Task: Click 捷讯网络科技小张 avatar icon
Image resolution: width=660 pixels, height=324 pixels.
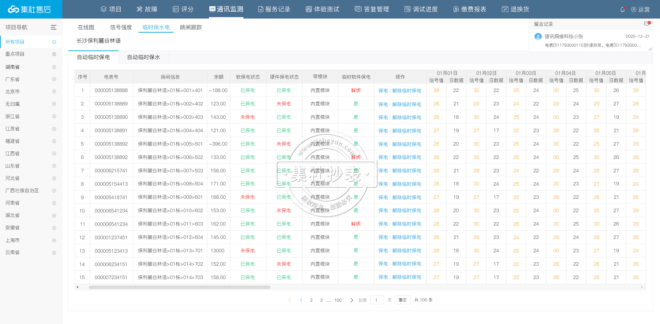Action: (x=538, y=36)
